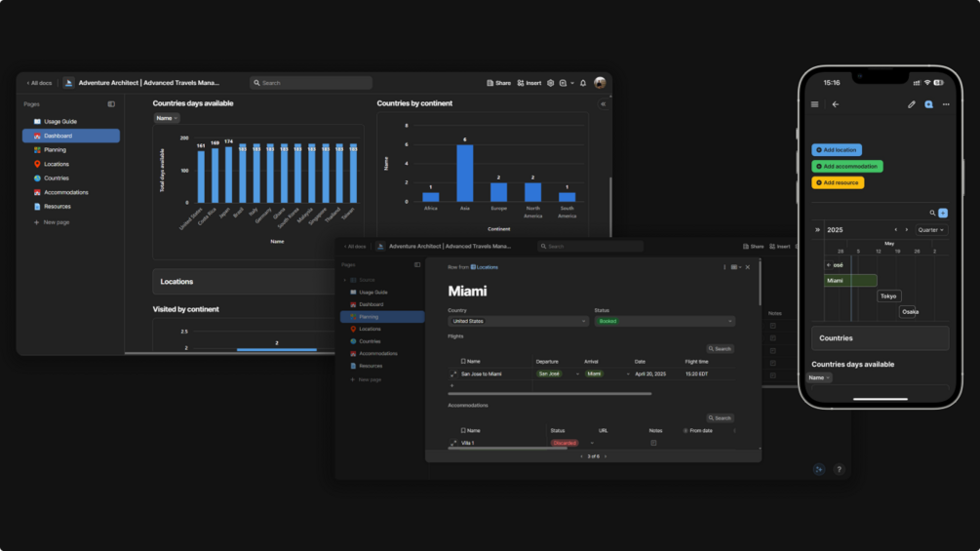This screenshot has height=551, width=980.
Task: Open the layout dropdown in Miami dialog header
Action: pos(736,267)
